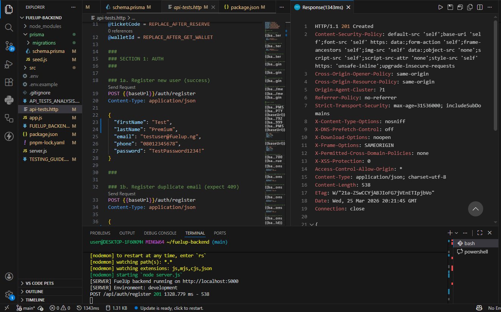Expand the OUTLINE section

(x=34, y=292)
